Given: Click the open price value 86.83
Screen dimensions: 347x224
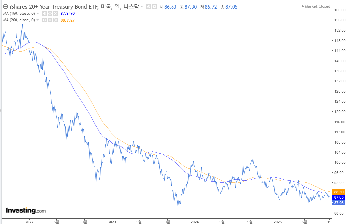Looking at the screenshot, I should [170, 7].
